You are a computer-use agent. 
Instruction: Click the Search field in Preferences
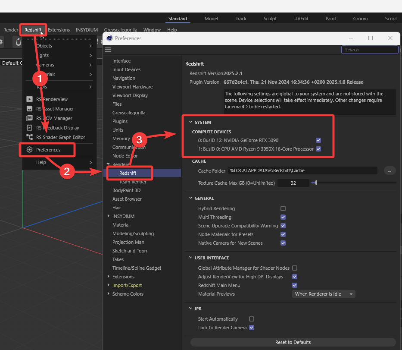coord(369,50)
